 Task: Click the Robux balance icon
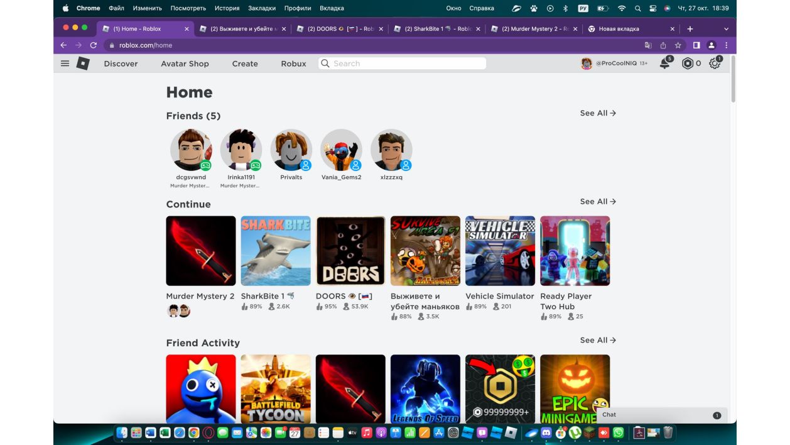[x=688, y=63]
